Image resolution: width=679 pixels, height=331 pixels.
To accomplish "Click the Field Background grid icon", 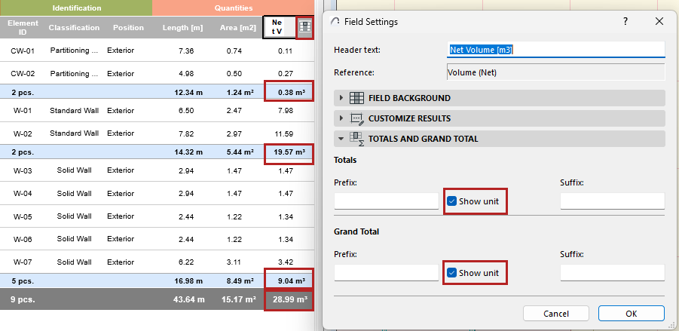I will 356,98.
